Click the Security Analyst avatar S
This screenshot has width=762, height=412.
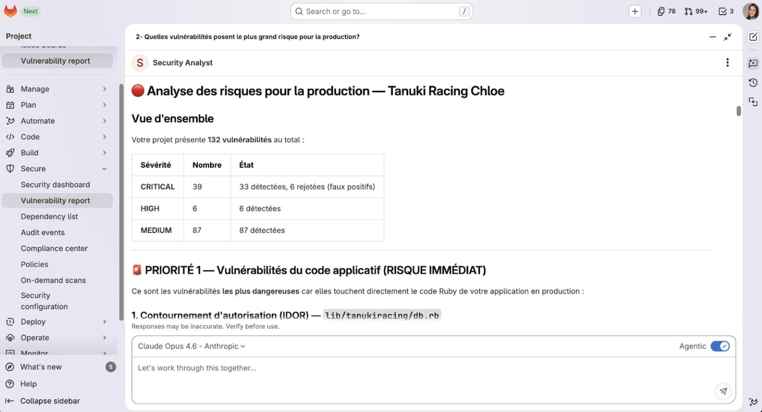coord(140,63)
